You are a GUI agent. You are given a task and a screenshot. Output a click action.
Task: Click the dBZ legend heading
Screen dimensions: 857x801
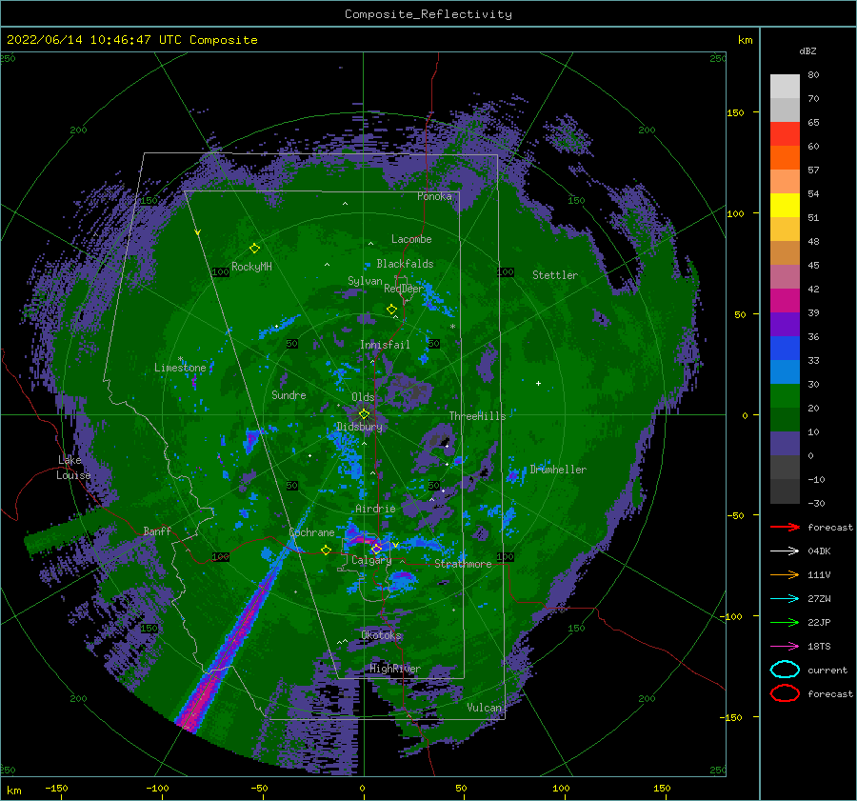pyautogui.click(x=807, y=50)
